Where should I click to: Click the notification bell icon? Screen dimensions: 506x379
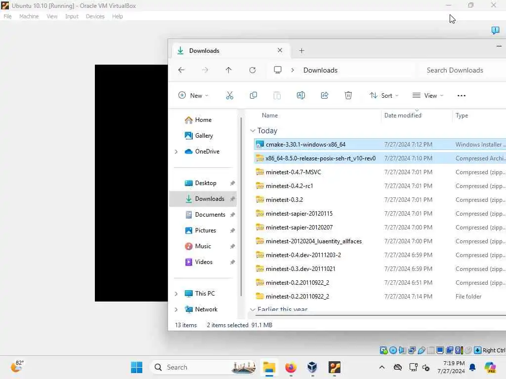(x=472, y=367)
